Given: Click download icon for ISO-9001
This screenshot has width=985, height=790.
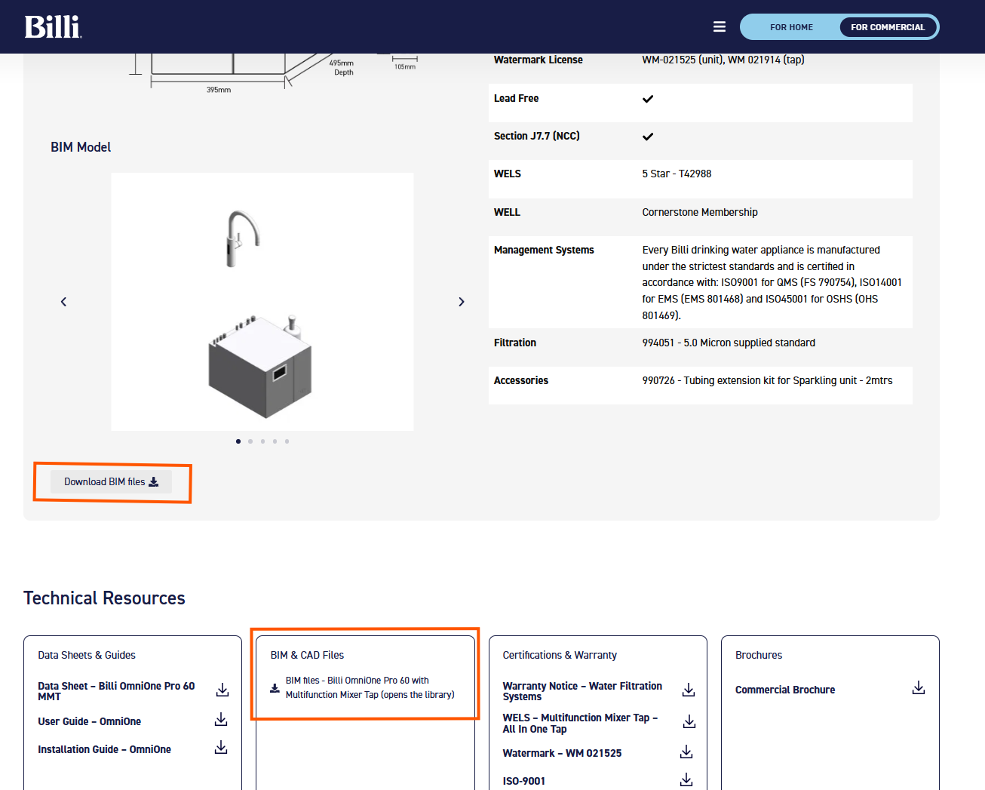Looking at the screenshot, I should point(686,779).
